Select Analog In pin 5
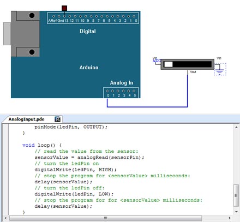240x222 pixels. pos(134,91)
